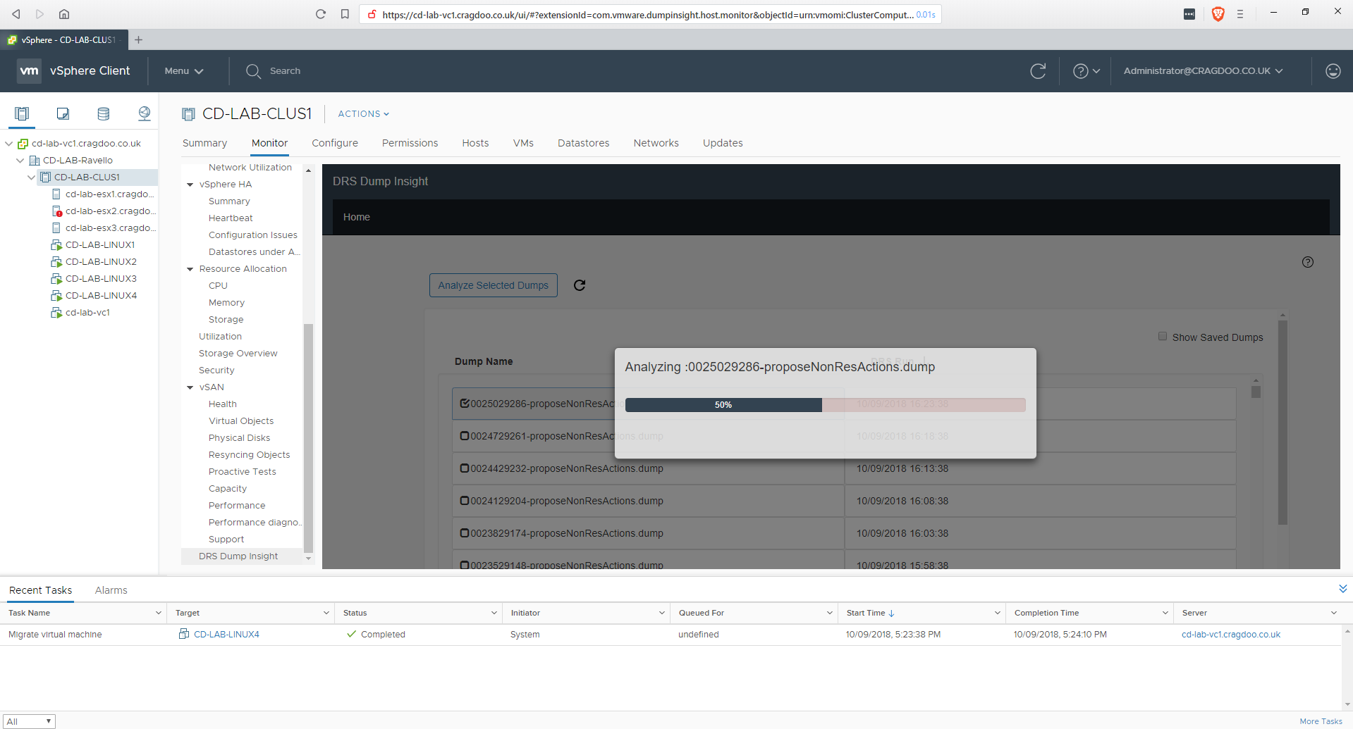Open the VMs and Templates inventory view
The image size is (1353, 729).
[x=63, y=113]
